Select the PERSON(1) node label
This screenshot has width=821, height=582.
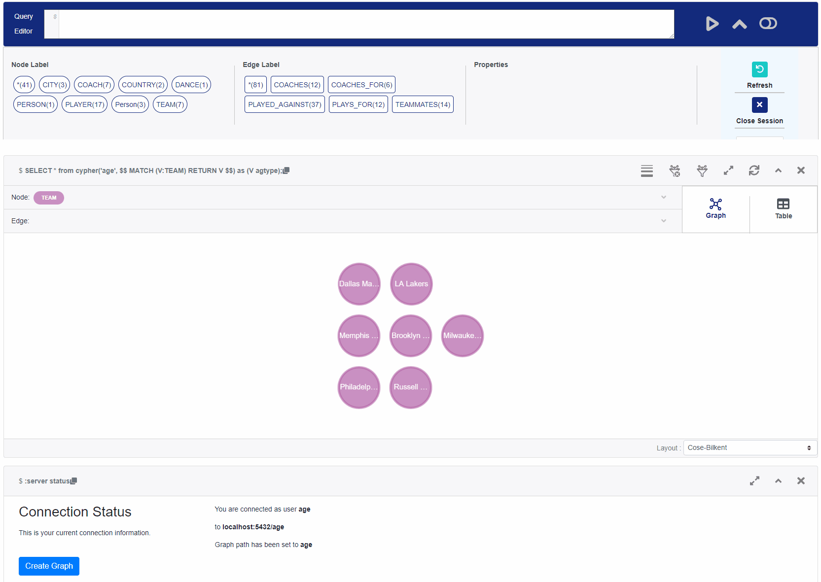click(36, 104)
